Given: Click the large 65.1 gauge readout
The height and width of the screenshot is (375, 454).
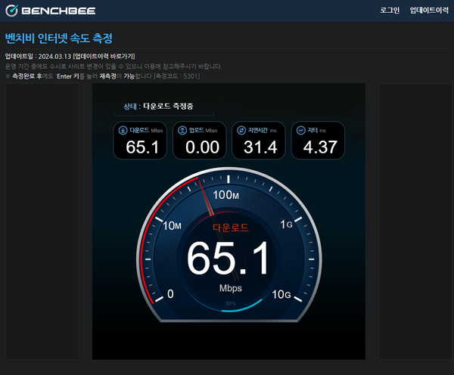Looking at the screenshot, I should [x=228, y=258].
